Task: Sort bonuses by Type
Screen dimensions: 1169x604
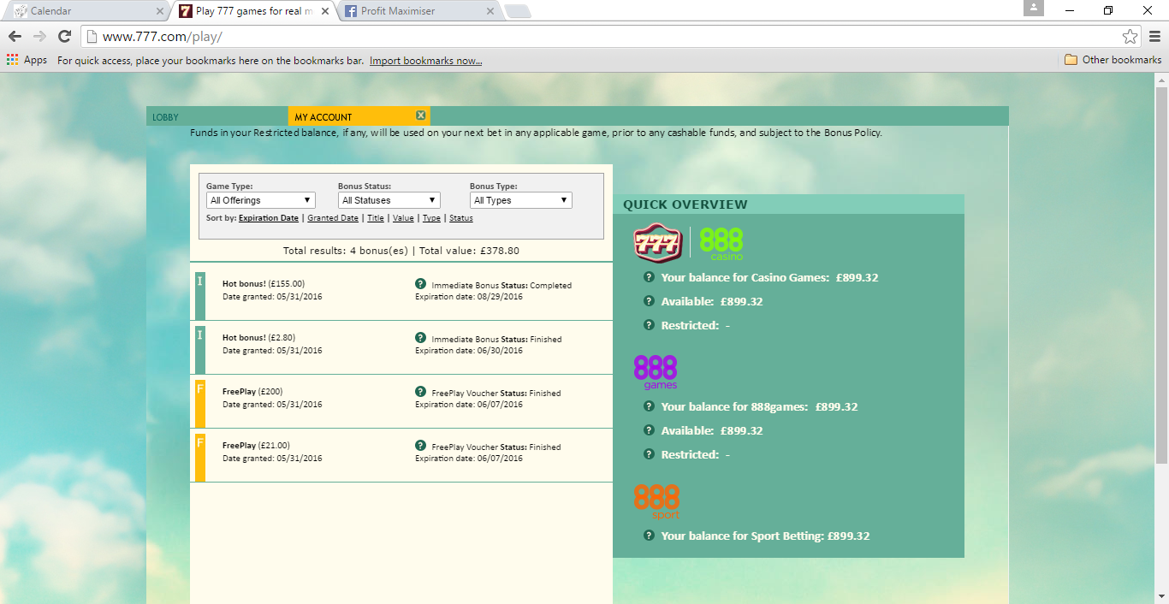Action: point(431,218)
